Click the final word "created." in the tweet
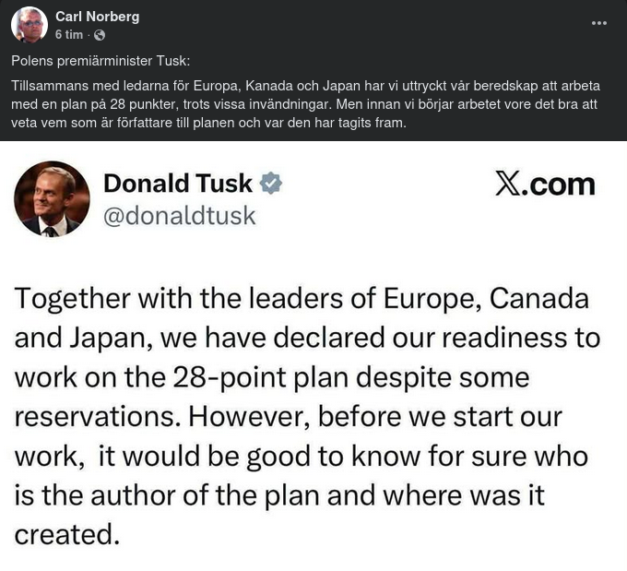Viewport: 627px width, 571px height. (x=66, y=534)
